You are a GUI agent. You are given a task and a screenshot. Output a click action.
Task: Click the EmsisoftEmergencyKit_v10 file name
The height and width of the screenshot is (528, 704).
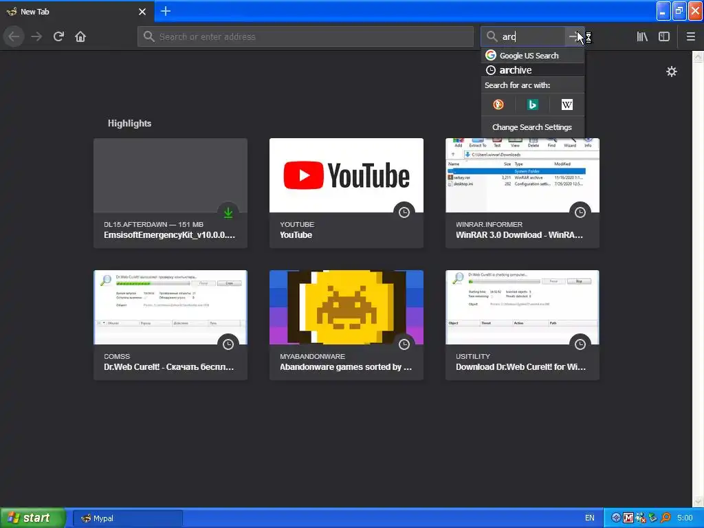point(169,235)
